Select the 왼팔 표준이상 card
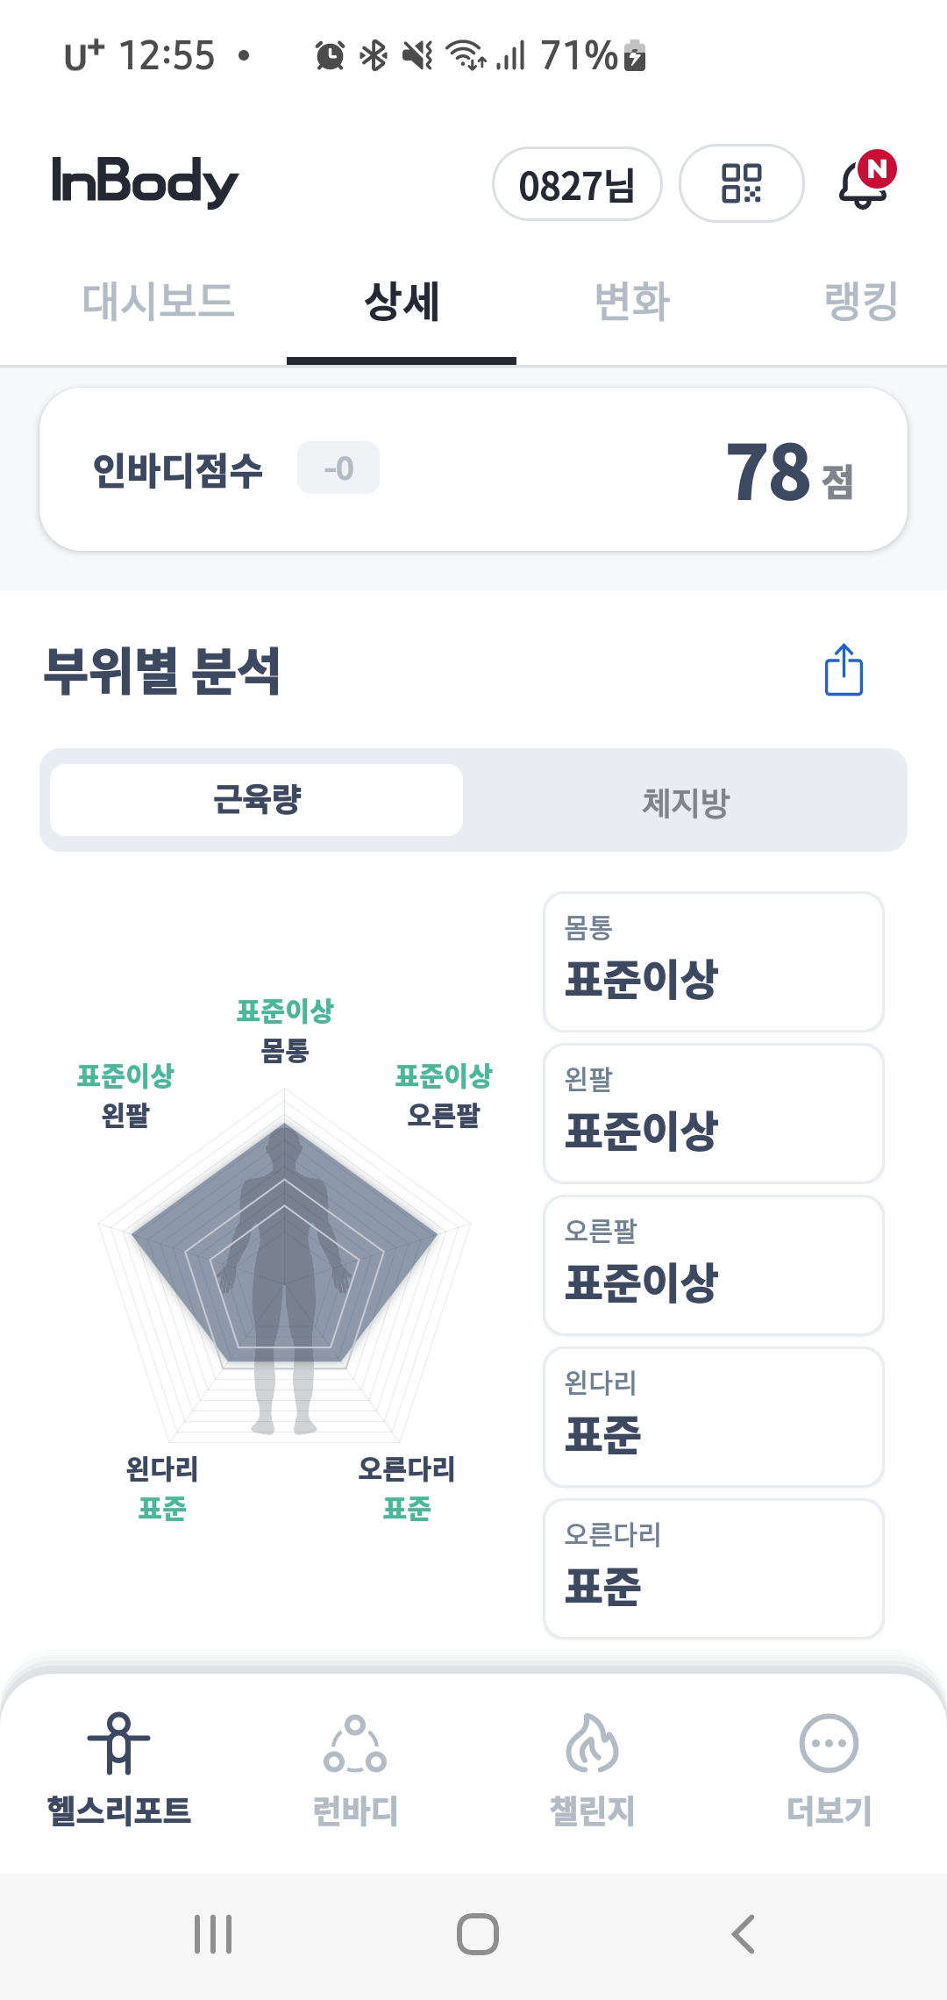This screenshot has height=2000, width=947. tap(713, 1113)
